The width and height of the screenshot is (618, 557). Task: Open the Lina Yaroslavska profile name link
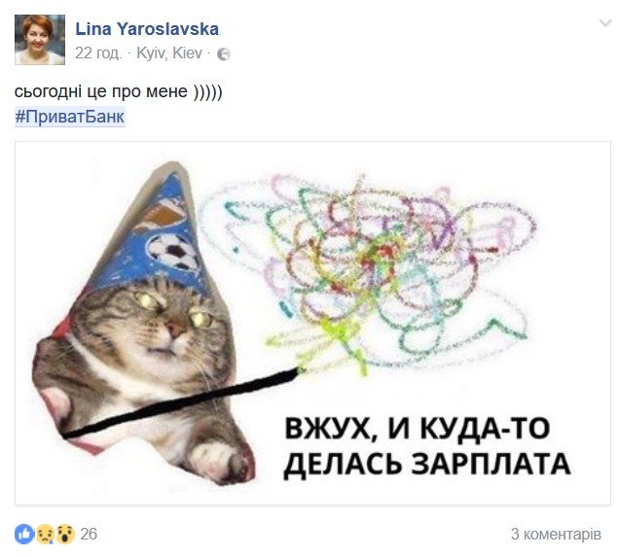(x=147, y=29)
